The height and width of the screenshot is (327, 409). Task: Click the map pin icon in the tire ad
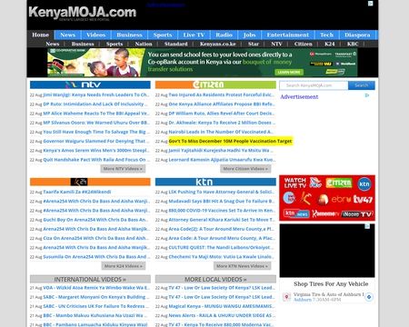click(x=286, y=297)
